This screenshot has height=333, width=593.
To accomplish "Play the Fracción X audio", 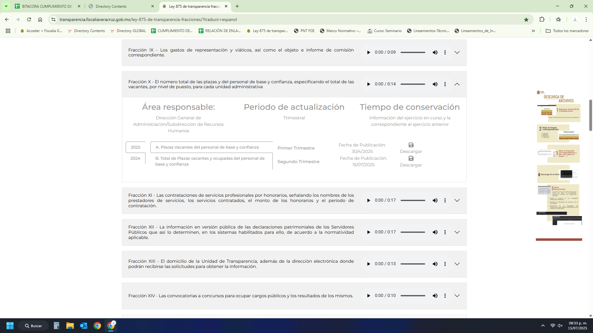I will point(368,84).
